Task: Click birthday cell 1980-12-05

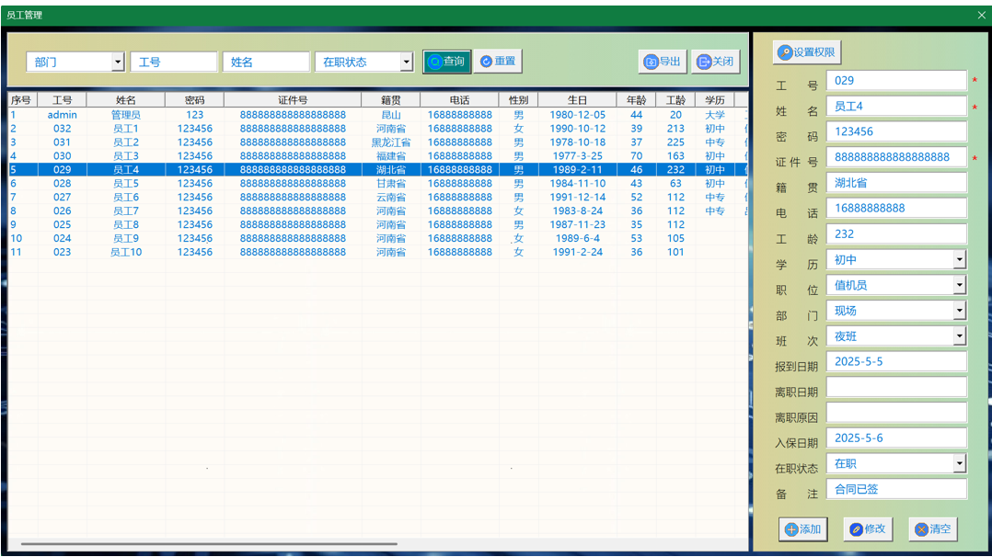Action: (x=578, y=115)
